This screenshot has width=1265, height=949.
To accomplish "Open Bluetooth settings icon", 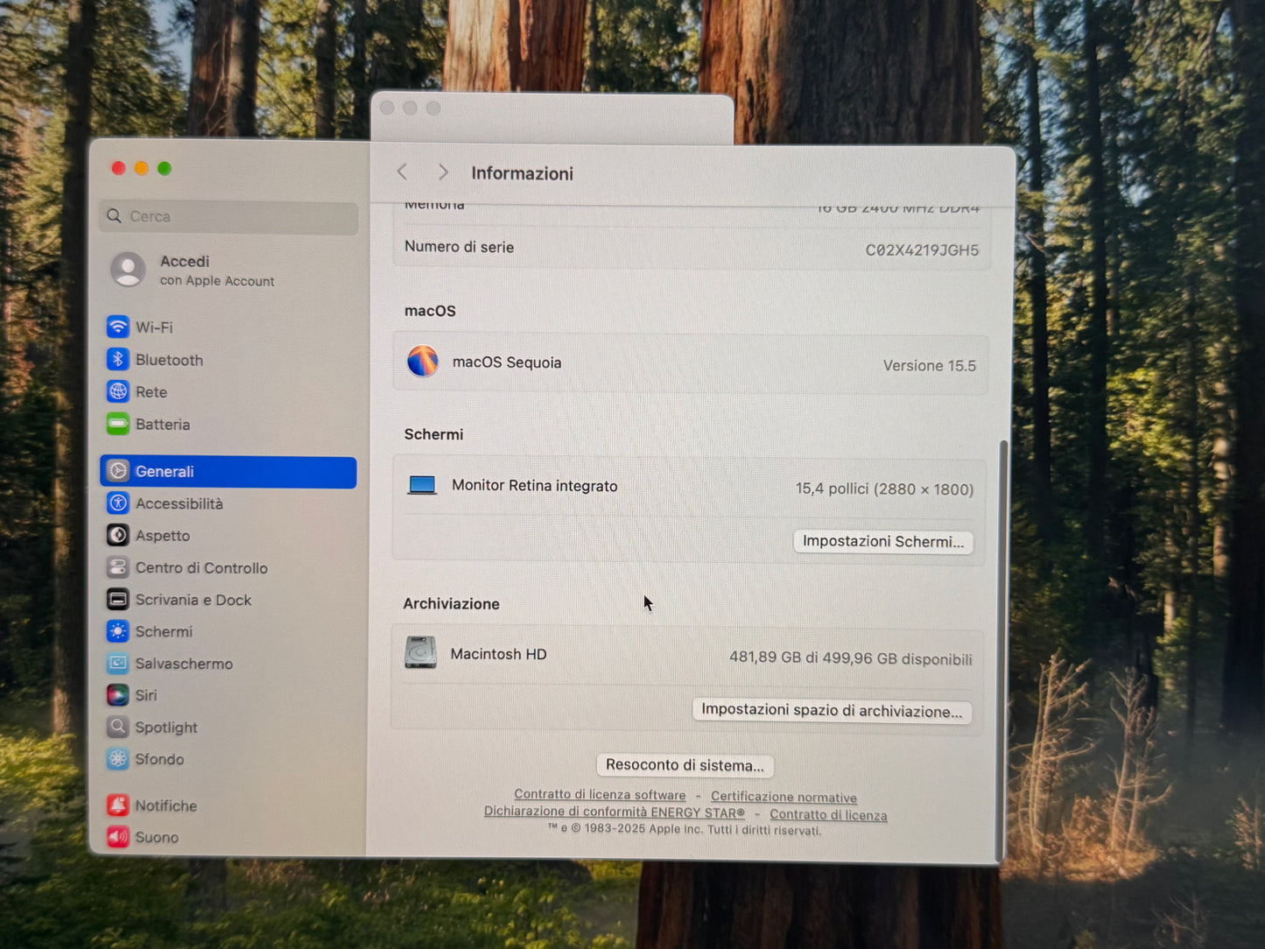I will [x=118, y=360].
